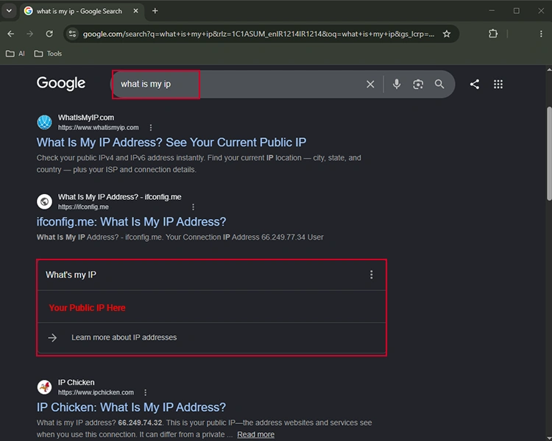Click the https://www.whatismyip.com URL text
This screenshot has height=441, width=552.
coord(98,128)
